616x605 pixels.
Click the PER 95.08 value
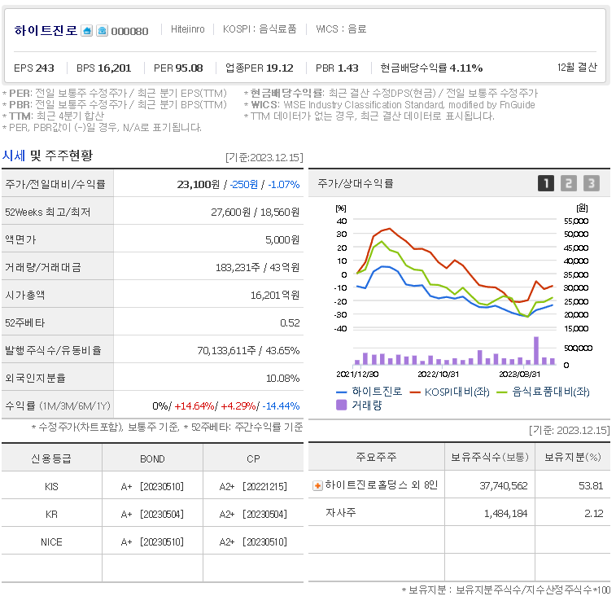pyautogui.click(x=178, y=68)
